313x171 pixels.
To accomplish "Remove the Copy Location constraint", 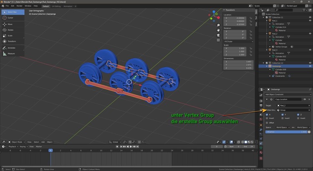I will coord(309,99).
